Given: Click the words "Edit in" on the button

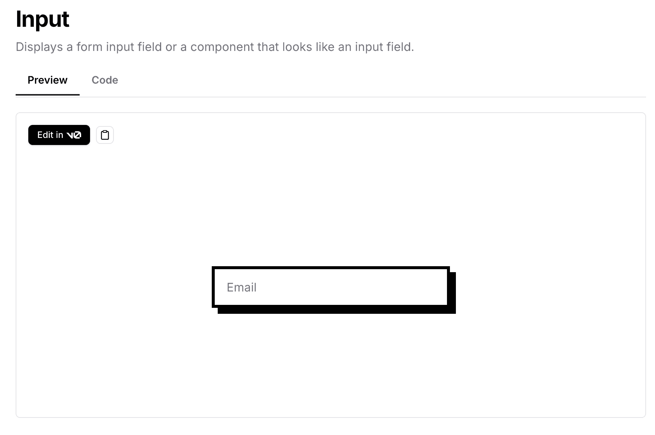Looking at the screenshot, I should (x=50, y=135).
